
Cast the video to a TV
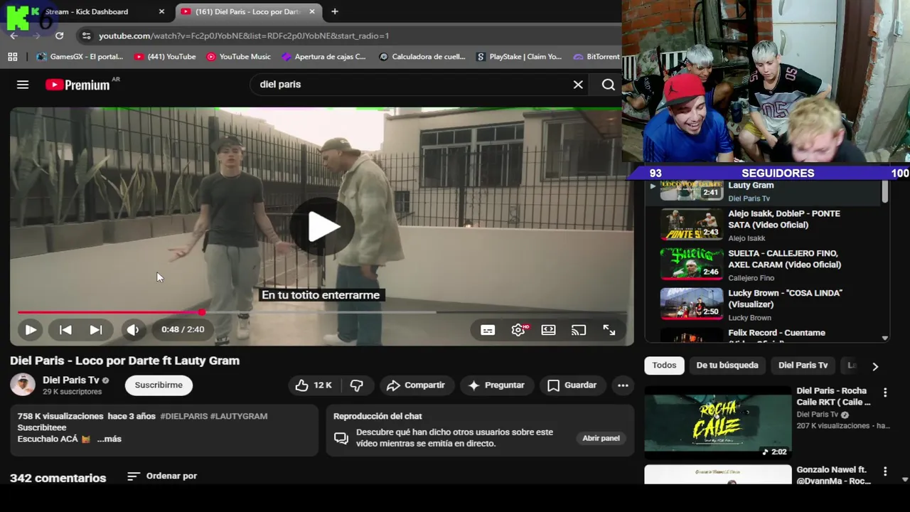tap(579, 330)
